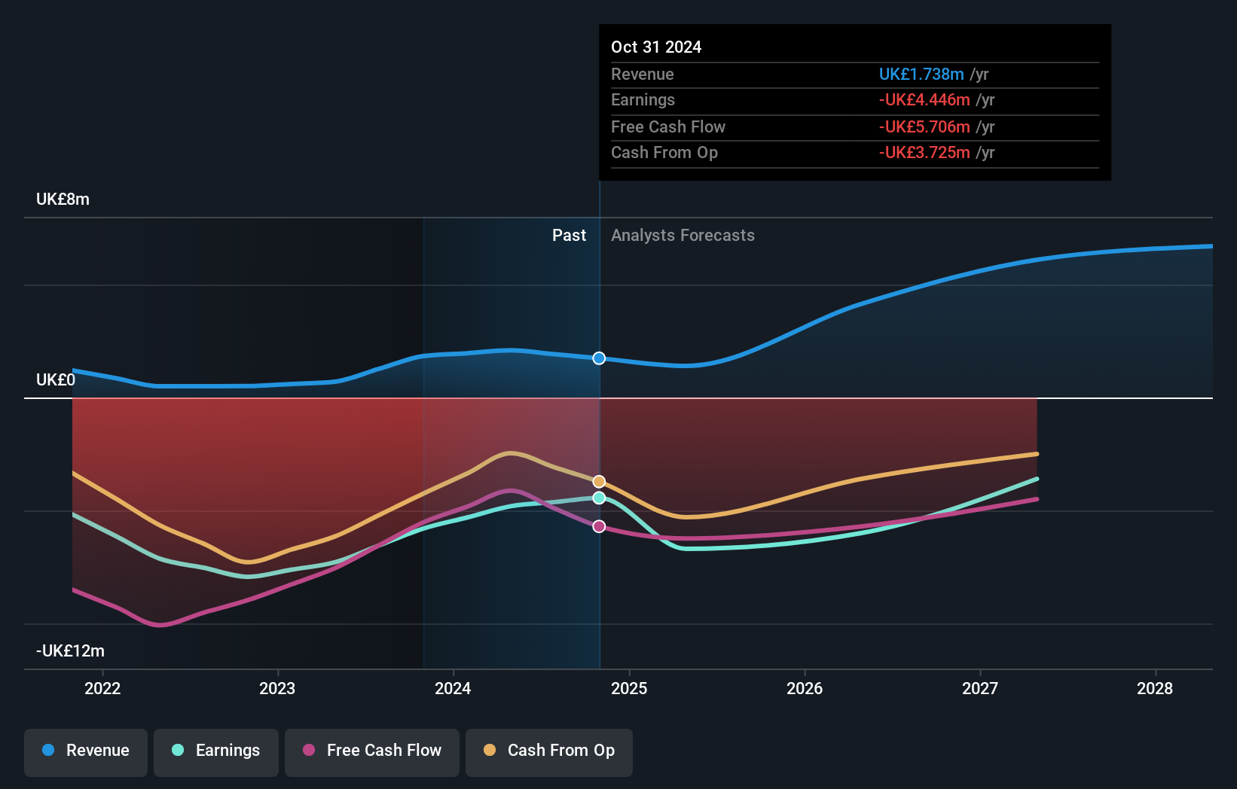1237x789 pixels.
Task: Click the 2022 year label
Action: [103, 688]
